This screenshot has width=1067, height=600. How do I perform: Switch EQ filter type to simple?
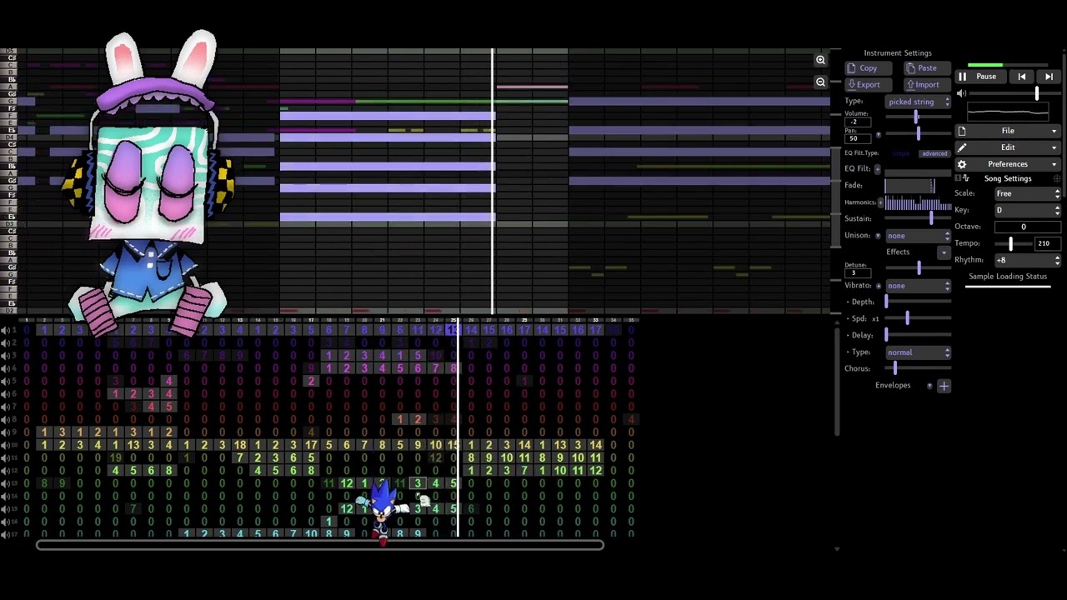tap(901, 153)
